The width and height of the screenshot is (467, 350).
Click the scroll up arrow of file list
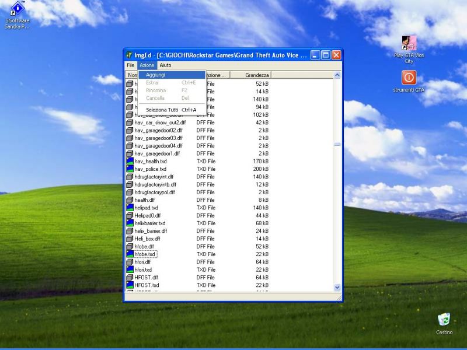[x=337, y=75]
